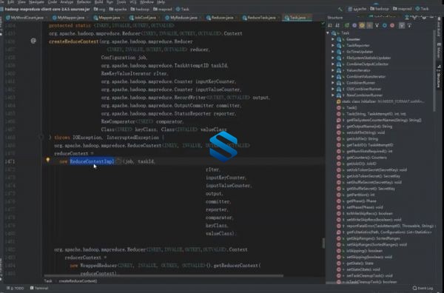
Task: Expand the Counter class node
Action: point(333,39)
